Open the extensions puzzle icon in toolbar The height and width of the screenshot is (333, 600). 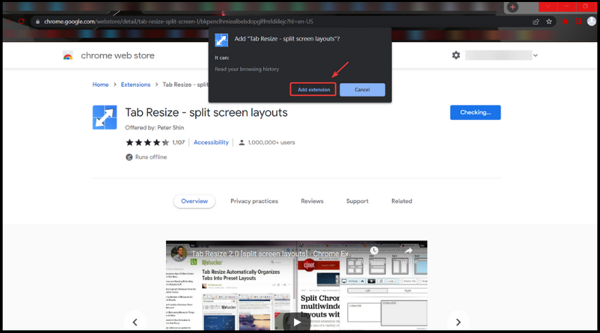coord(565,21)
